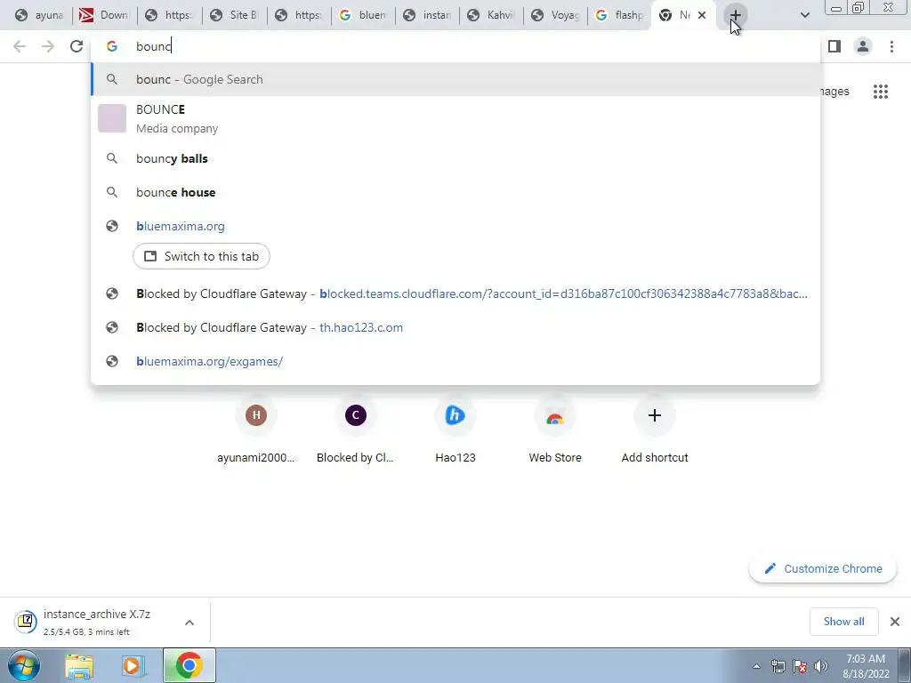Open ayunami2000 shortcut
The width and height of the screenshot is (911, 683).
pyautogui.click(x=255, y=431)
